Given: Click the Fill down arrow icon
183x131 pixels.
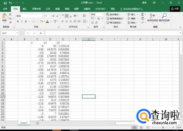Looking at the screenshot, I should pos(142,18).
